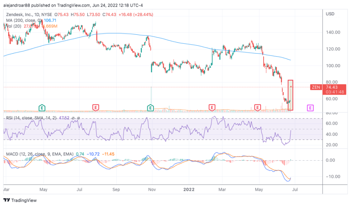This screenshot has height=206, width=351.
Task: Click the 74.43 current price label
Action: [x=331, y=87]
